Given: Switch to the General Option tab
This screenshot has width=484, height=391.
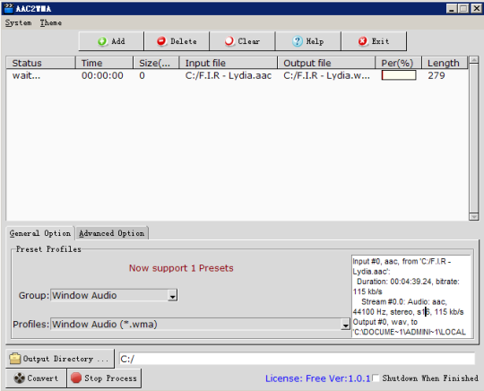Looking at the screenshot, I should (40, 233).
